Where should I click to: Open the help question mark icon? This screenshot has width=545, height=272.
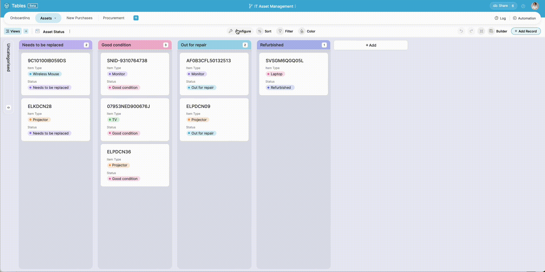(523, 6)
